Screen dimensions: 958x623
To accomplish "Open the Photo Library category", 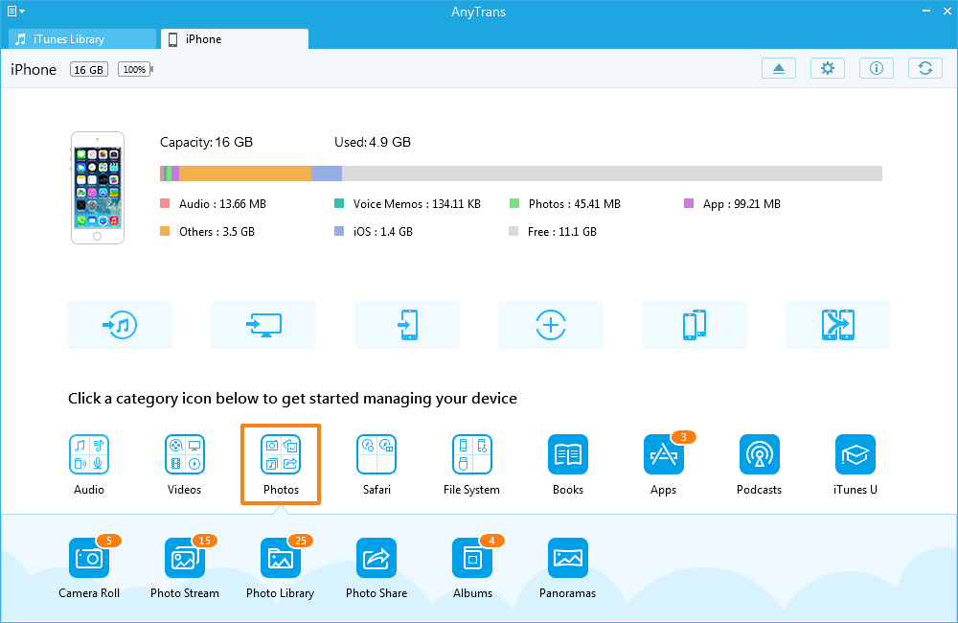I will [281, 558].
